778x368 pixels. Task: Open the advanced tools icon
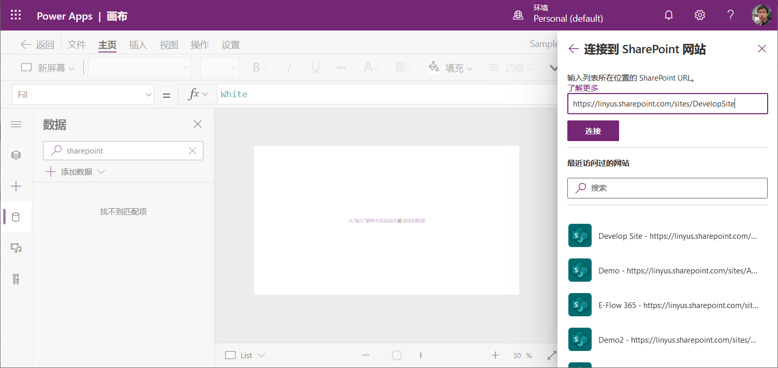coord(16,279)
